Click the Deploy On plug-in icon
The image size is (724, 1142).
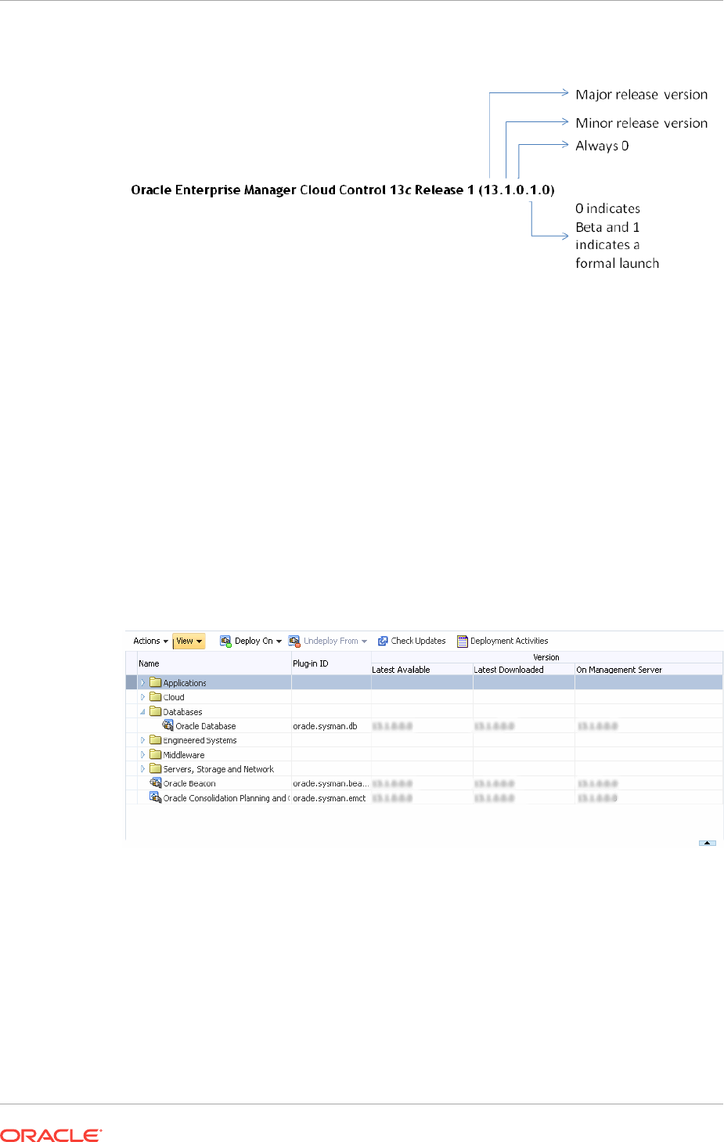[225, 641]
